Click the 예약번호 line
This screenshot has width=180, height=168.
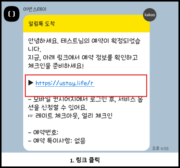[43, 132]
